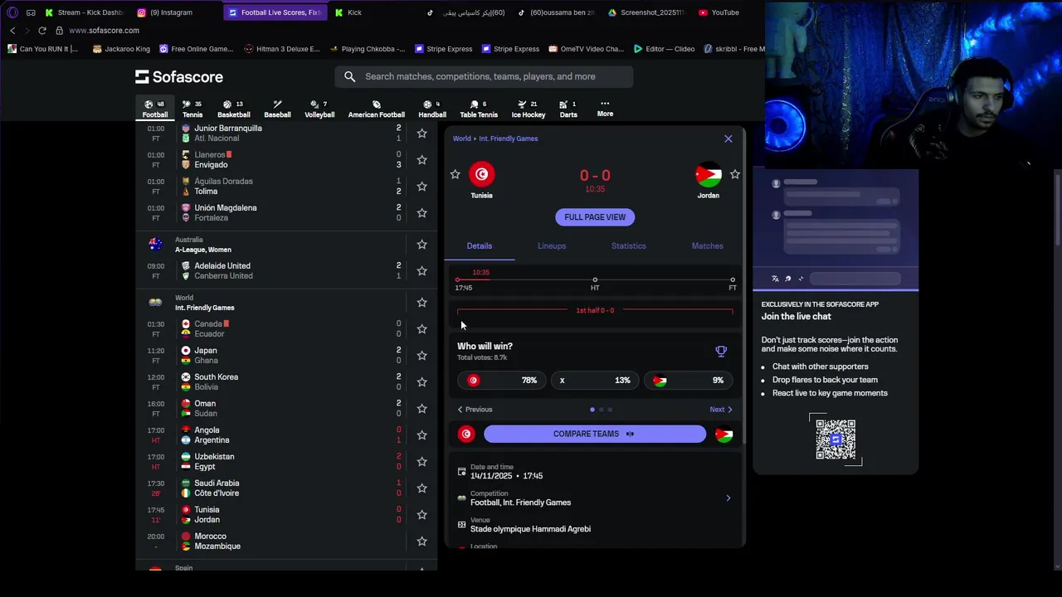This screenshot has width=1062, height=597.
Task: Reload the page with refresh icon
Action: tap(42, 31)
